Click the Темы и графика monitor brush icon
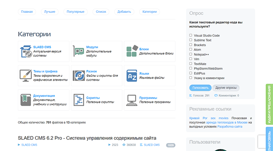The image size is (273, 151). coord(26,76)
